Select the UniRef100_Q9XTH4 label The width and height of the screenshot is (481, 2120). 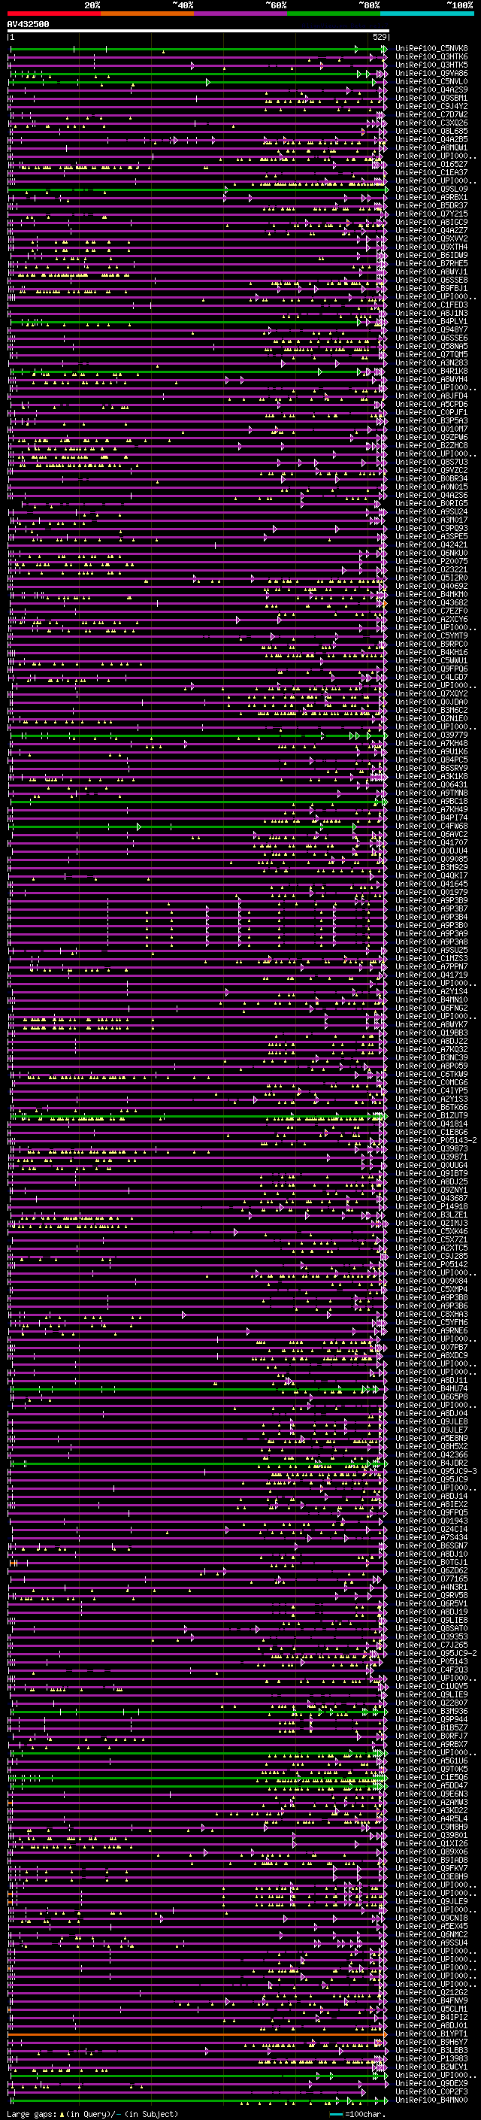pos(431,247)
